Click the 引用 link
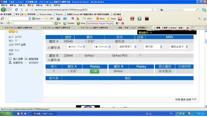The height and width of the screenshot is (117, 207). [x=178, y=99]
